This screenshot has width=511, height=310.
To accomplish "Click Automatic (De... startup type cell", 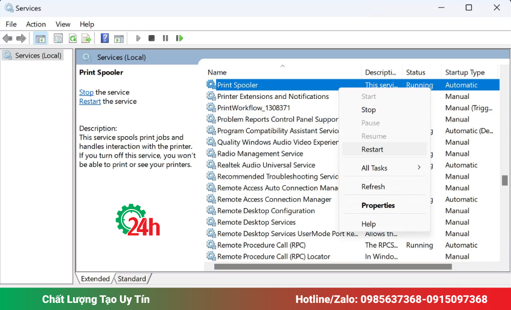I will click(469, 131).
